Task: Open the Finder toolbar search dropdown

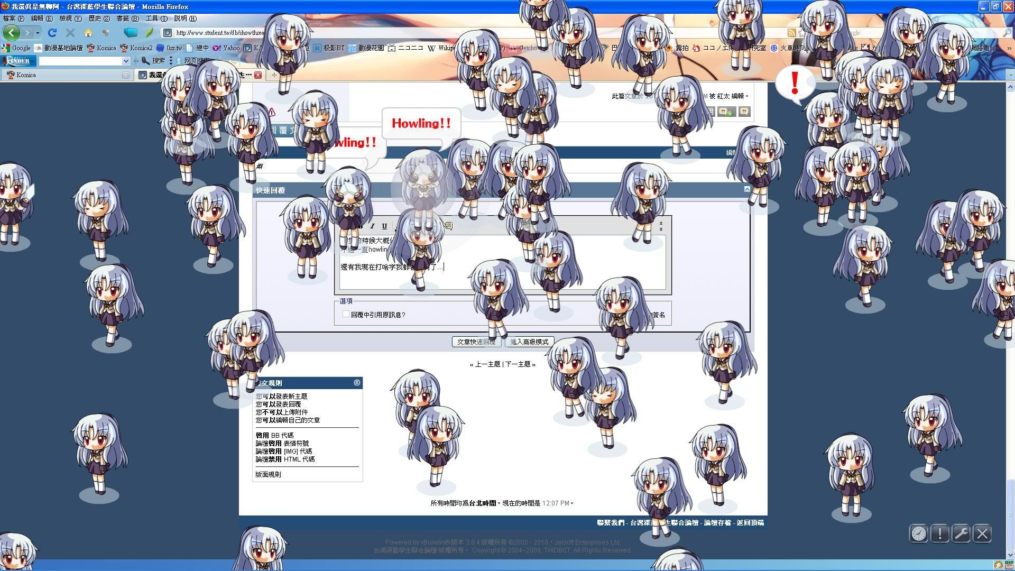Action: point(126,61)
